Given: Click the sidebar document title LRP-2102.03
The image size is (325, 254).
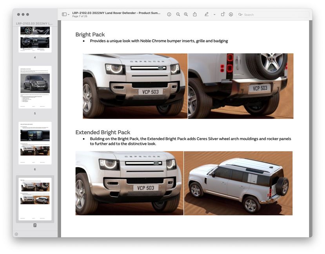Looking at the screenshot, I should tap(34, 23).
